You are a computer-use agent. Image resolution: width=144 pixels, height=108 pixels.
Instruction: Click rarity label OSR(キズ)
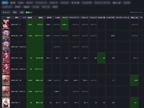tap(23, 69)
